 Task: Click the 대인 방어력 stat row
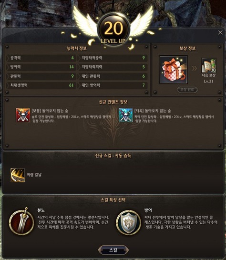tap(113, 85)
